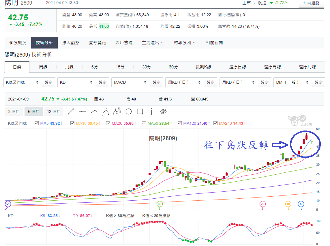The image size is (330, 246).
Task: Expand the 財報股利 menu
Action: (185, 43)
